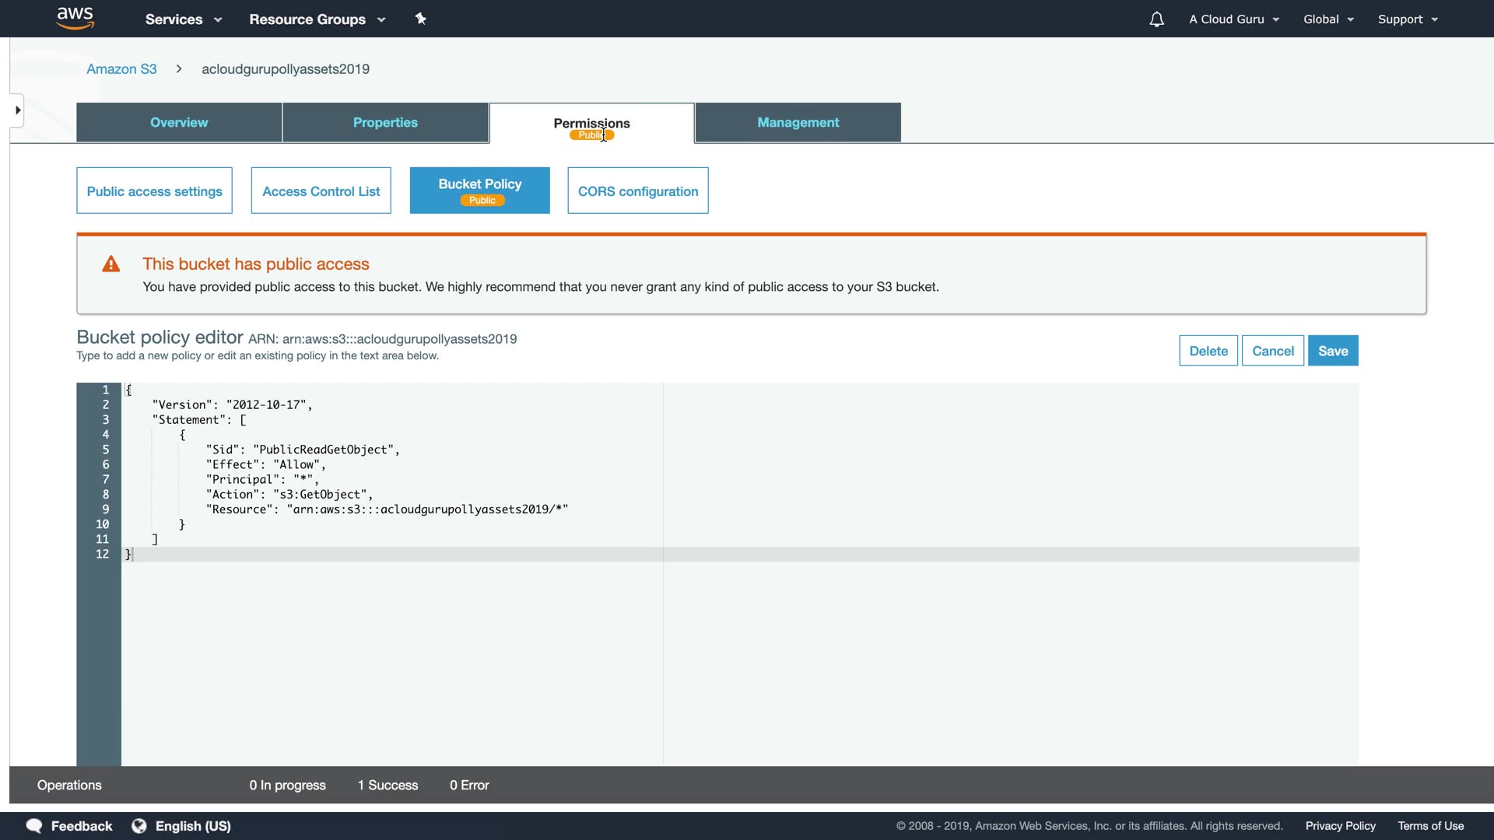This screenshot has height=840, width=1494.
Task: Switch to the Properties tab
Action: pyautogui.click(x=385, y=123)
